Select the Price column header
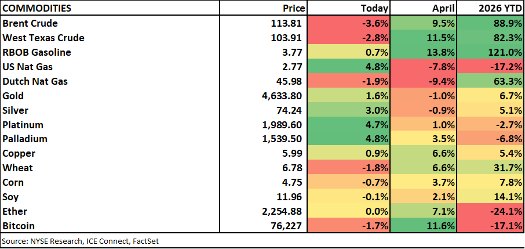This screenshot has height=249, width=525. click(263, 8)
